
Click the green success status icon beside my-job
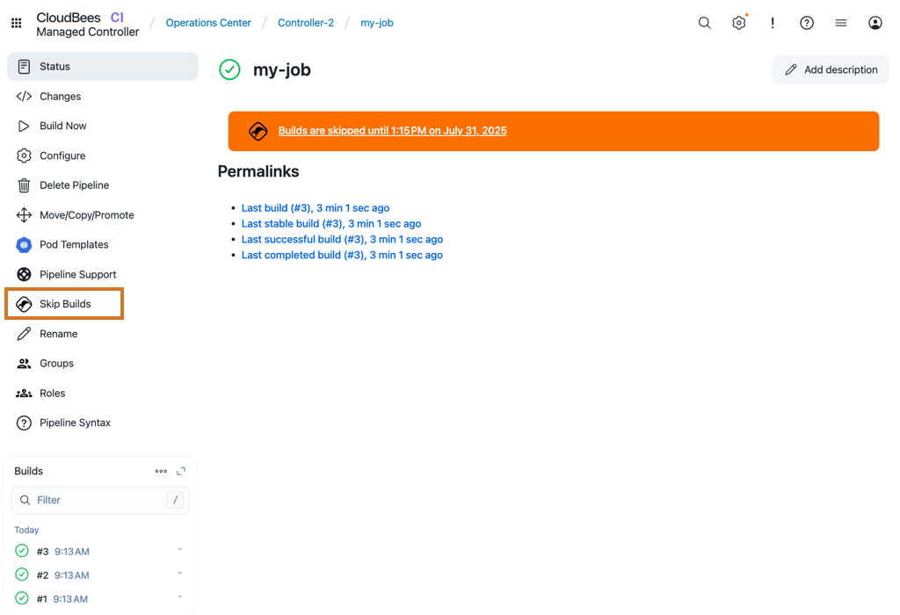pyautogui.click(x=229, y=70)
